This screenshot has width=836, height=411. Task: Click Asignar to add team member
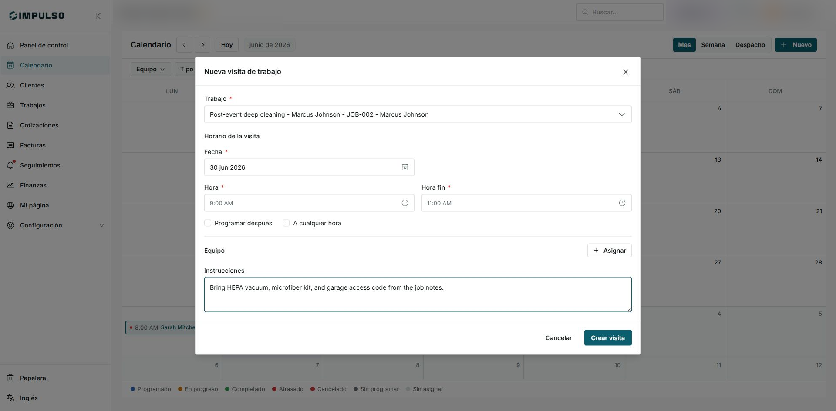click(609, 251)
